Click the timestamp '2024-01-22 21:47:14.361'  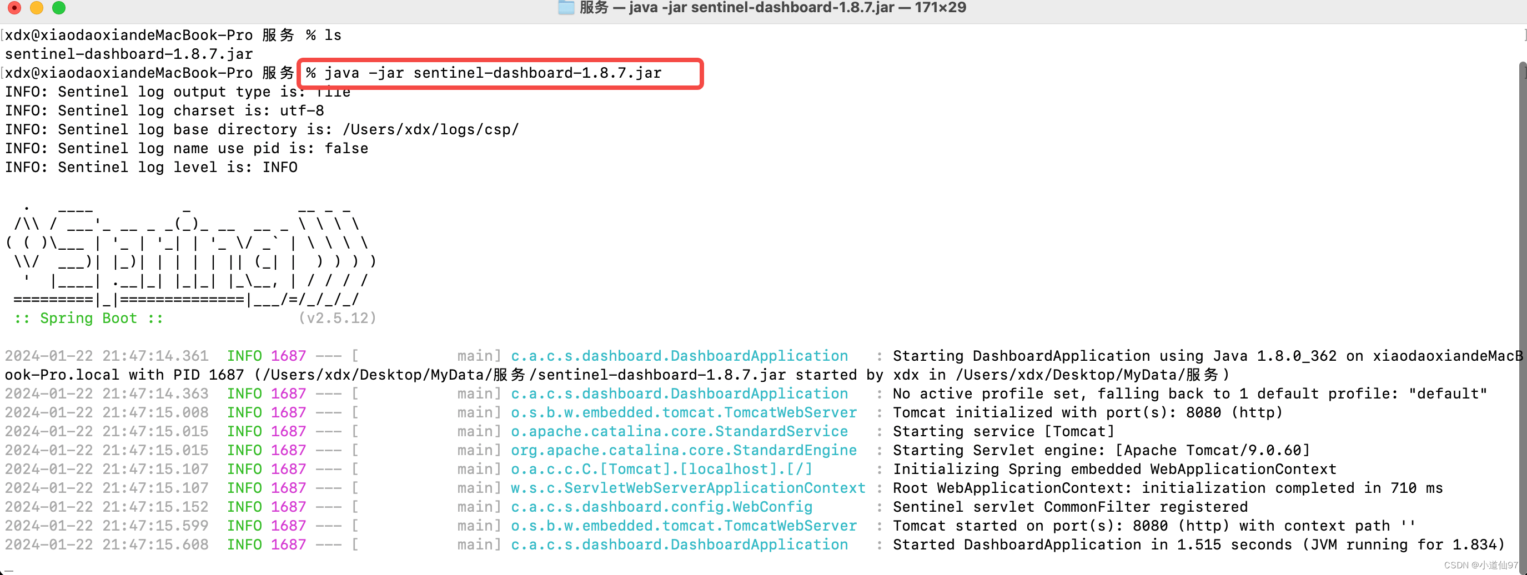pyautogui.click(x=107, y=356)
